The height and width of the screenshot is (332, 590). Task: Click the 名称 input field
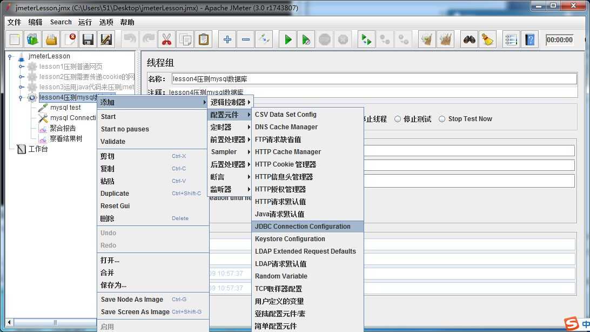(374, 79)
